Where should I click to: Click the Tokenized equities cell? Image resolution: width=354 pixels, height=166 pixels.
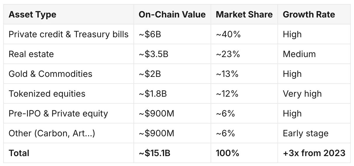point(47,94)
